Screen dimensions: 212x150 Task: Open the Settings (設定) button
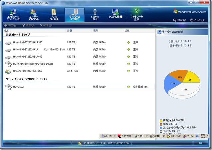click(179, 20)
